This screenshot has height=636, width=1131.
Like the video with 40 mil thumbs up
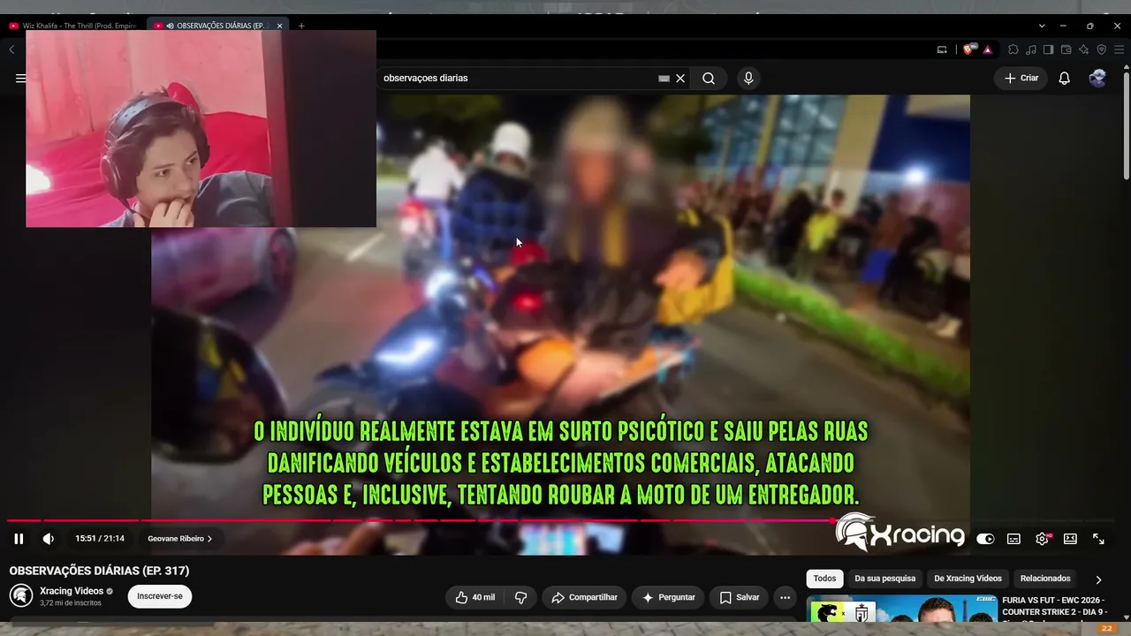click(x=474, y=597)
